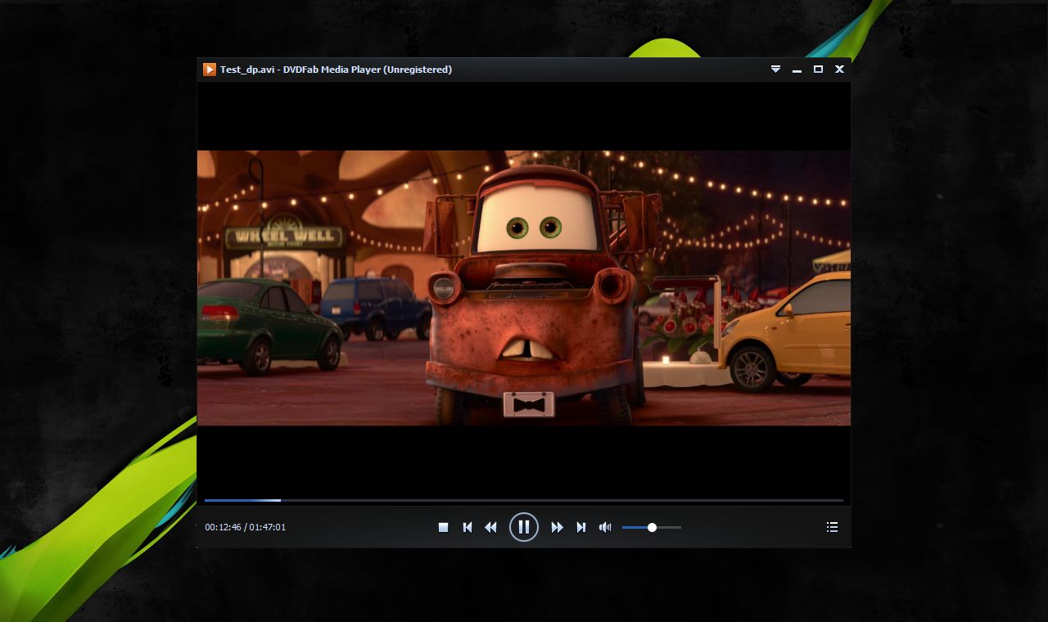
Task: Seek along the playback progress bar
Action: tap(524, 500)
